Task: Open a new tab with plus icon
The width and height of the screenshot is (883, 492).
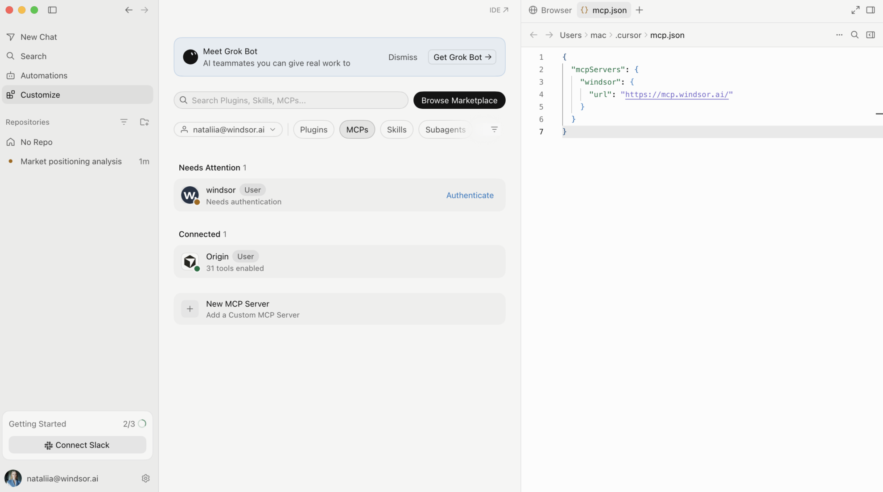Action: [x=640, y=10]
